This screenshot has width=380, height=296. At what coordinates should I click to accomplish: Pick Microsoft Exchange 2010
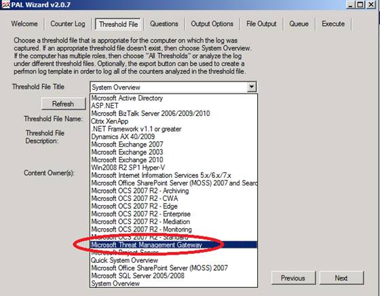coord(173,160)
